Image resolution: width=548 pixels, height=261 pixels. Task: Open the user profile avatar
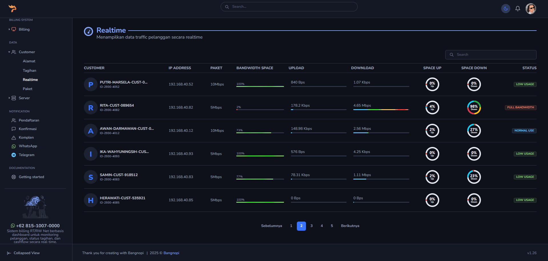tap(531, 9)
